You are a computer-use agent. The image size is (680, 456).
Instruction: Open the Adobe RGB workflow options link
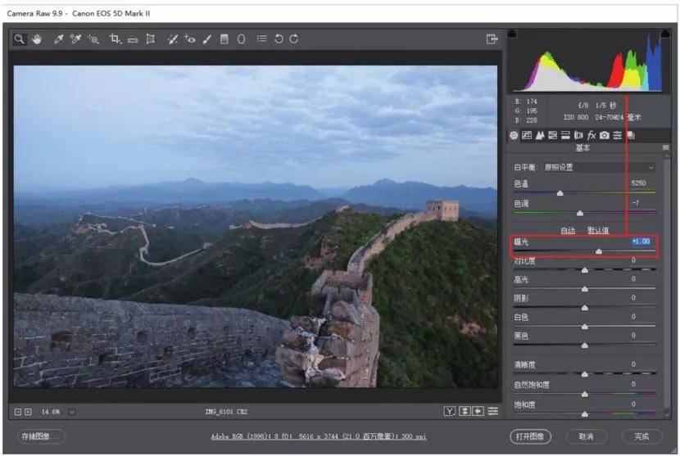tap(319, 436)
